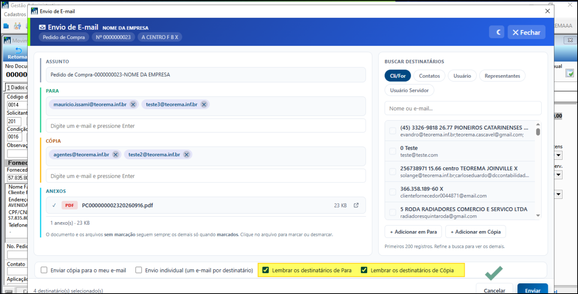
Task: Check 366.358.189-60 X recipient box
Action: (x=393, y=192)
